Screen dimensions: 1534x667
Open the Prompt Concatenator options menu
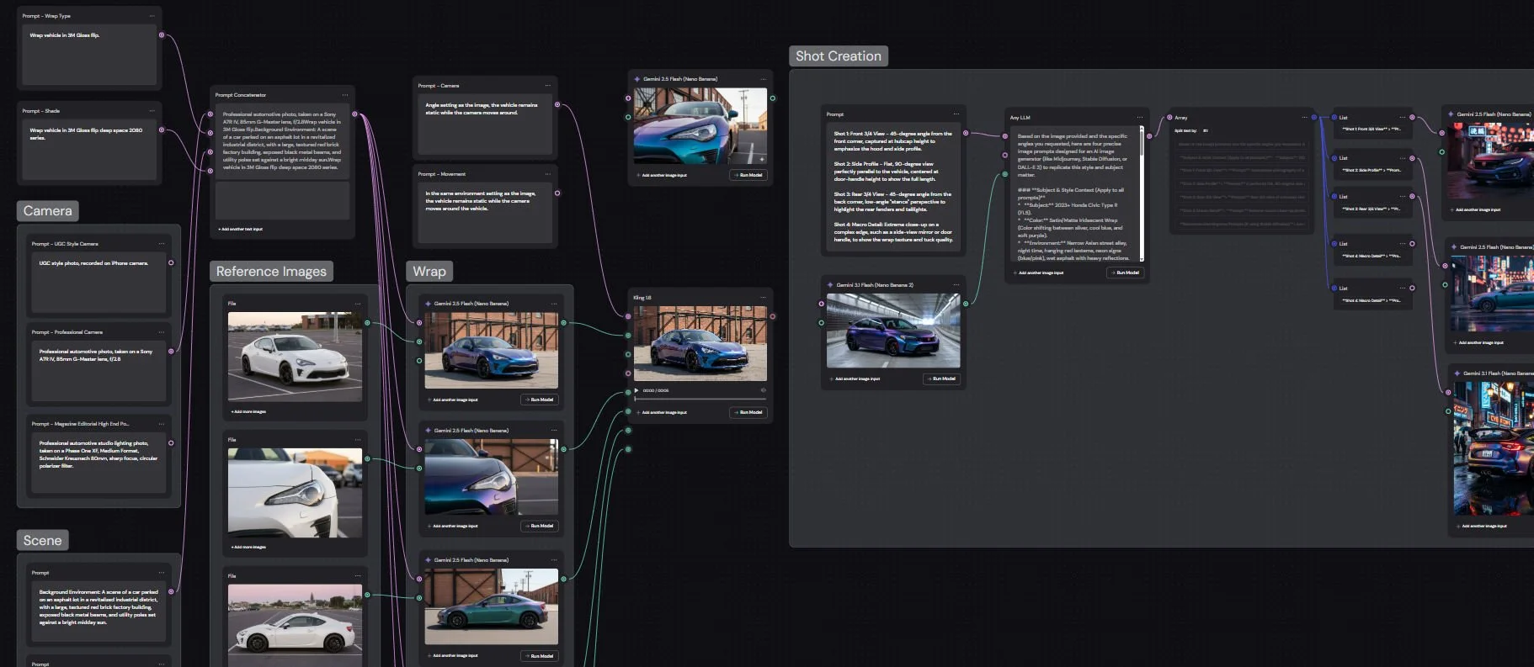tap(344, 95)
